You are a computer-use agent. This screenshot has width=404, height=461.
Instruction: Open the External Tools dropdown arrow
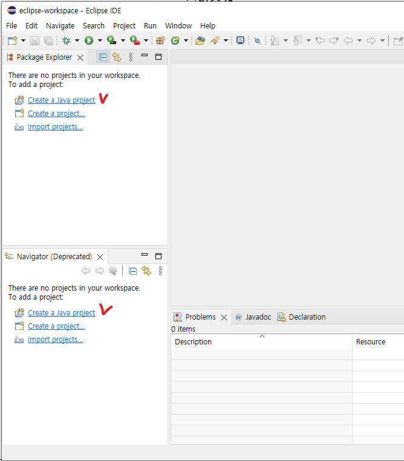[146, 40]
